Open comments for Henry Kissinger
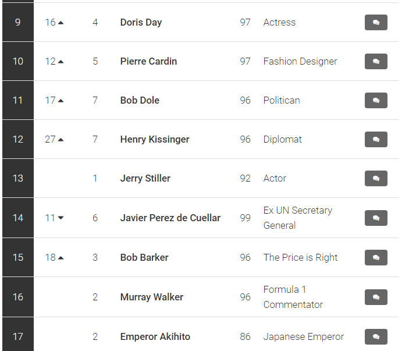The height and width of the screenshot is (351, 416). [x=376, y=139]
